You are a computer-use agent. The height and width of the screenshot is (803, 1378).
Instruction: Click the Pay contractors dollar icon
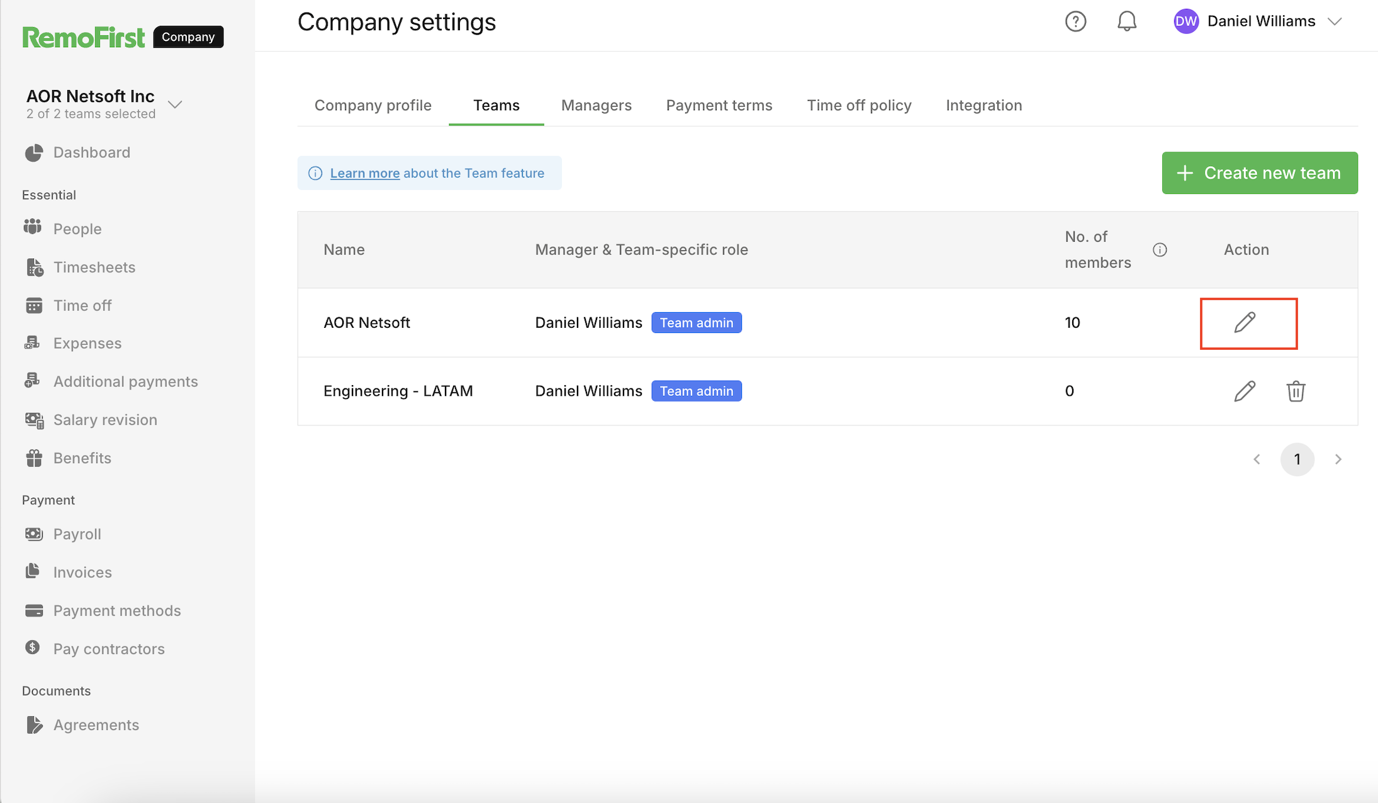[x=33, y=647]
